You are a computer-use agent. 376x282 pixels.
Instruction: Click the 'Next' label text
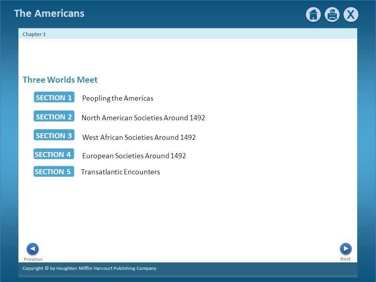[x=345, y=259]
